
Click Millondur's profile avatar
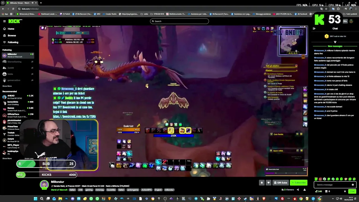[44, 185]
